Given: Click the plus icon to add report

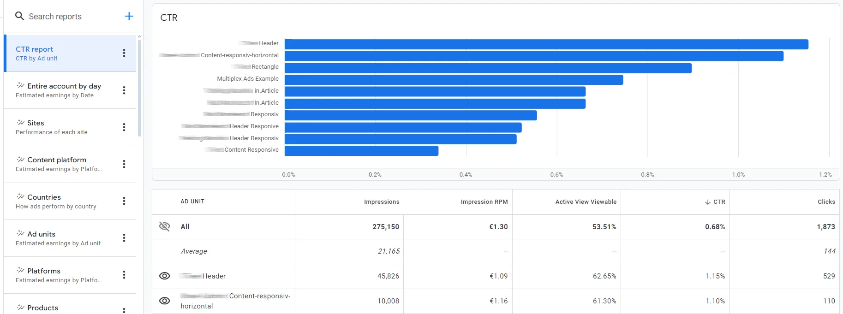Looking at the screenshot, I should click(129, 17).
